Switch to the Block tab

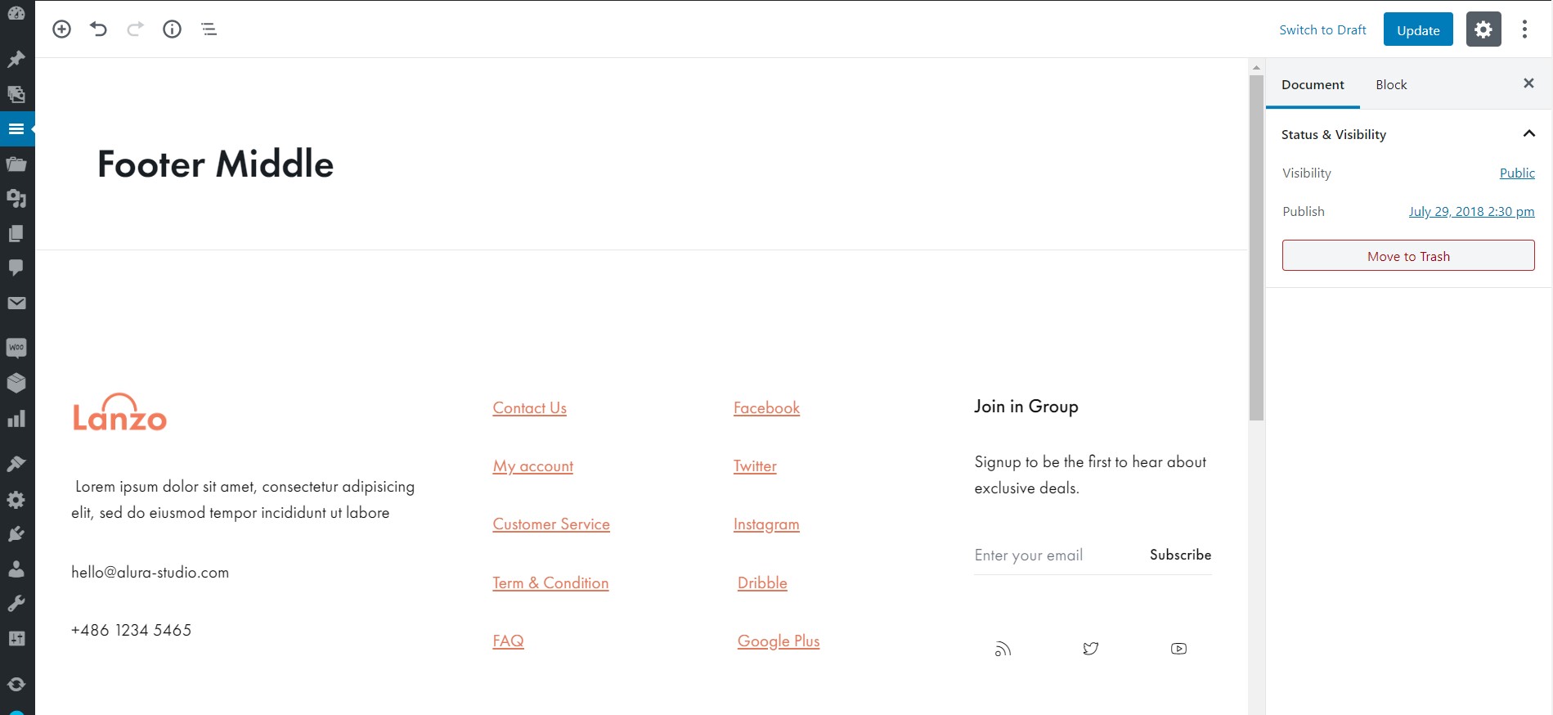(x=1391, y=85)
